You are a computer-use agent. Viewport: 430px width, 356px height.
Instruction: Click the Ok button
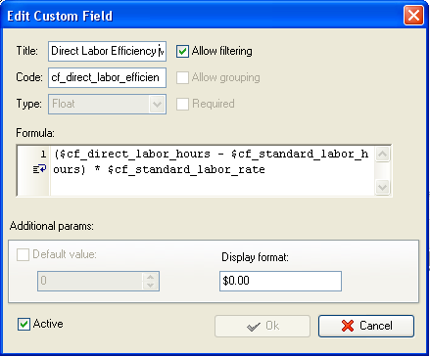263,326
